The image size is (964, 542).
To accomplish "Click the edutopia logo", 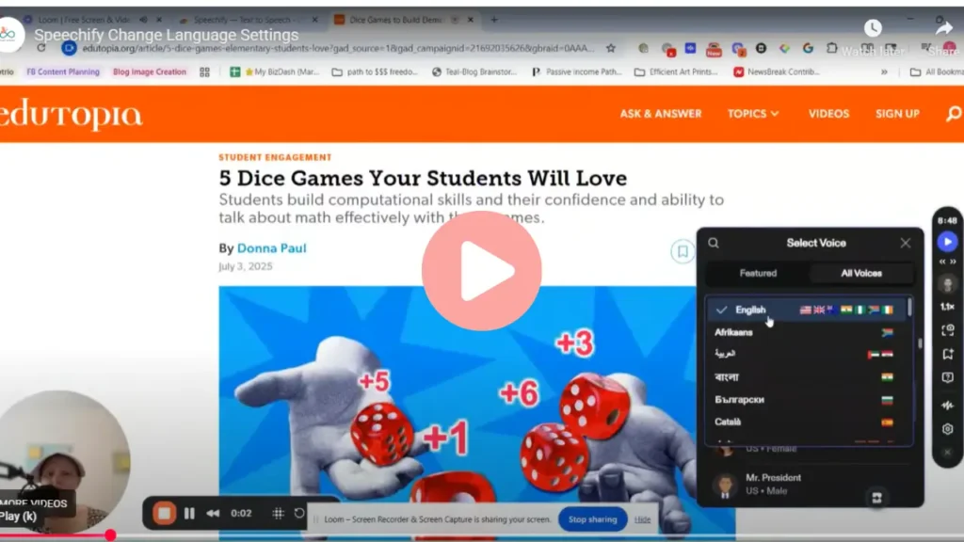I will pyautogui.click(x=71, y=114).
